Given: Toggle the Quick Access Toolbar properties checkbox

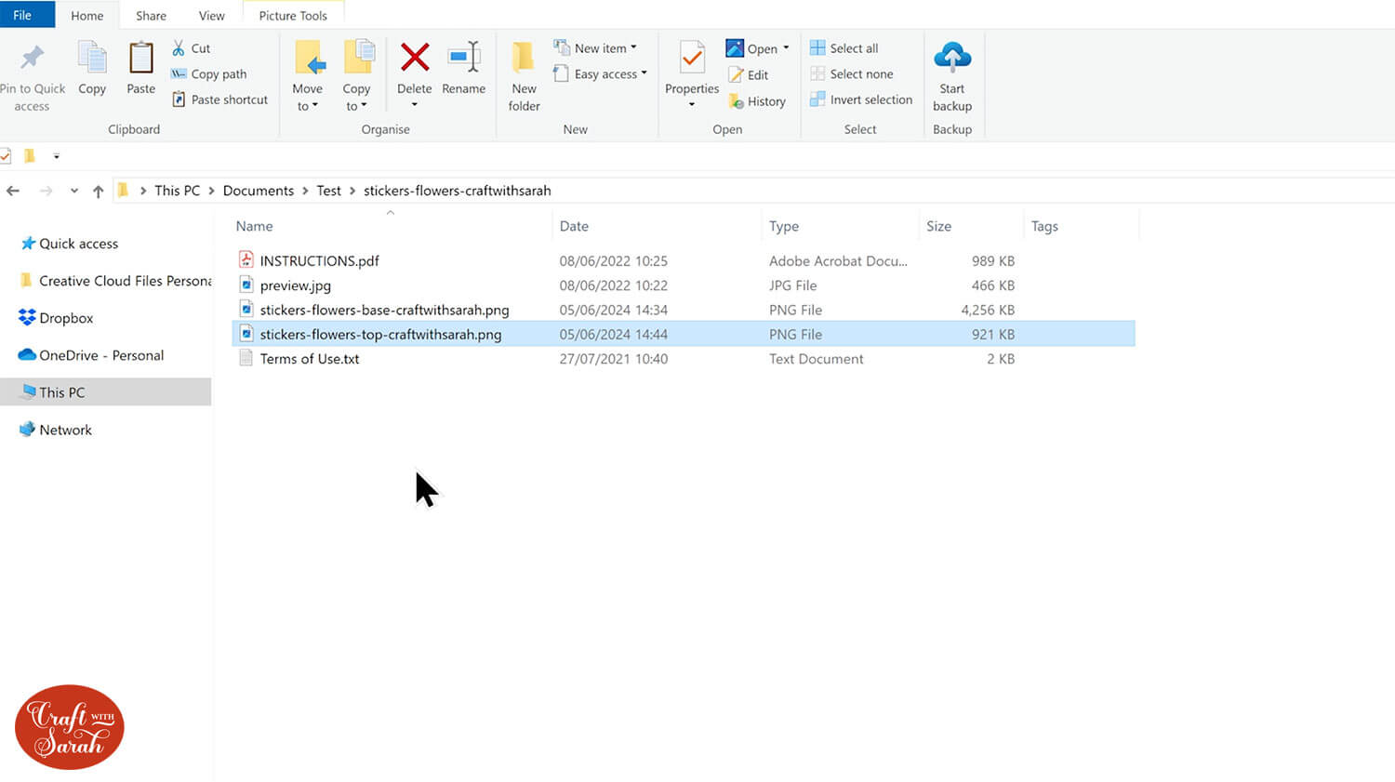Looking at the screenshot, I should click(6, 156).
